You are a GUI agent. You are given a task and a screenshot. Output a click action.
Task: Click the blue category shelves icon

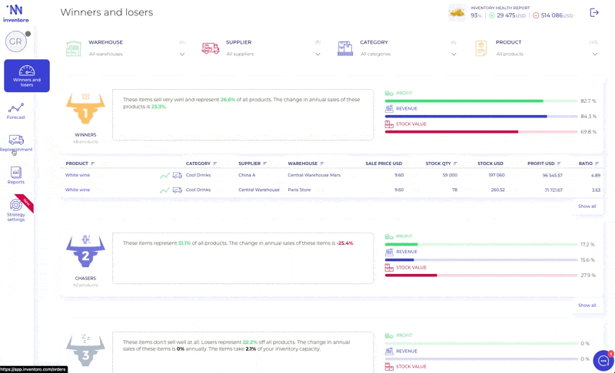tap(345, 48)
